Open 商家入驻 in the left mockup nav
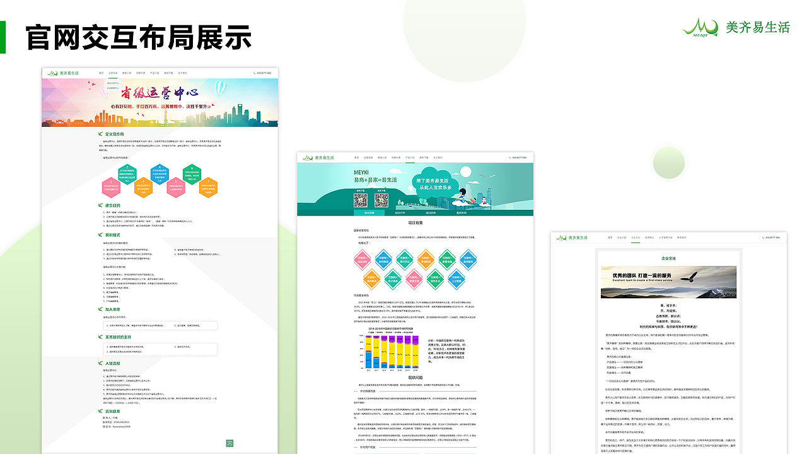Viewport: 807px width, 454px height. click(127, 73)
